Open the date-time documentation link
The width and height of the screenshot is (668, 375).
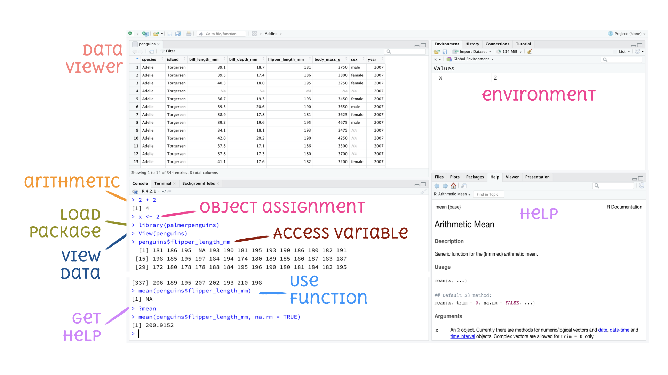click(619, 330)
